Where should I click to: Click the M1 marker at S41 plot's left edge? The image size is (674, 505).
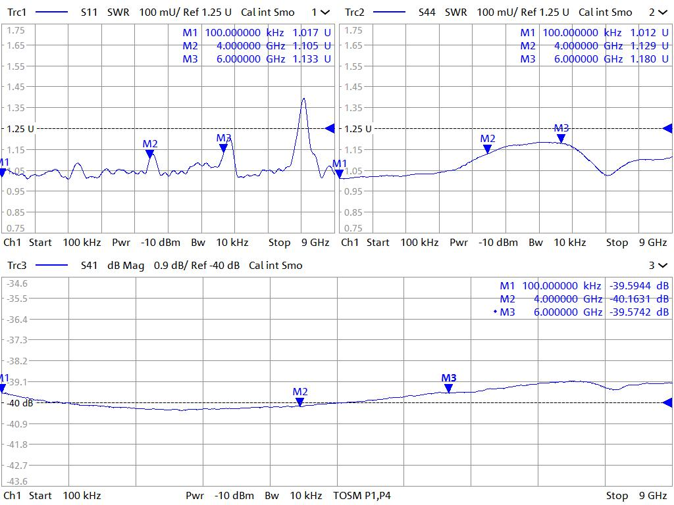(x=3, y=388)
